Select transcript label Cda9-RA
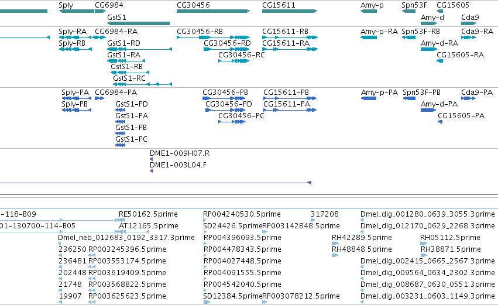 477,32
